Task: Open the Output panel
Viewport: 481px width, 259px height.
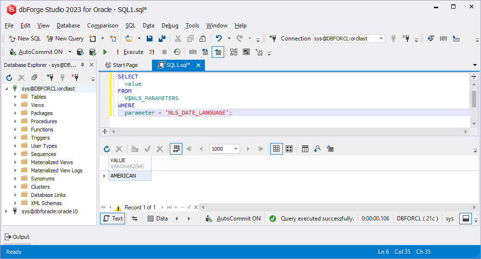Action: click(17, 237)
